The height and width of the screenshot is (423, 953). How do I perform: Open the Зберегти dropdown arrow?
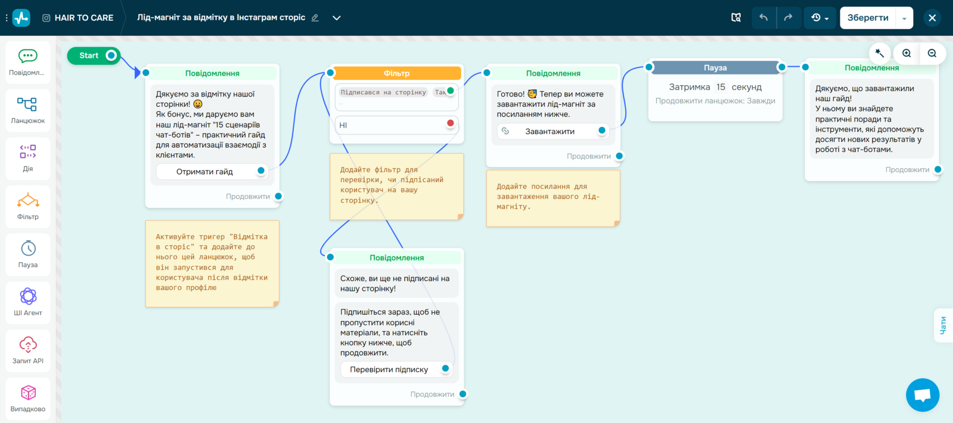[904, 18]
